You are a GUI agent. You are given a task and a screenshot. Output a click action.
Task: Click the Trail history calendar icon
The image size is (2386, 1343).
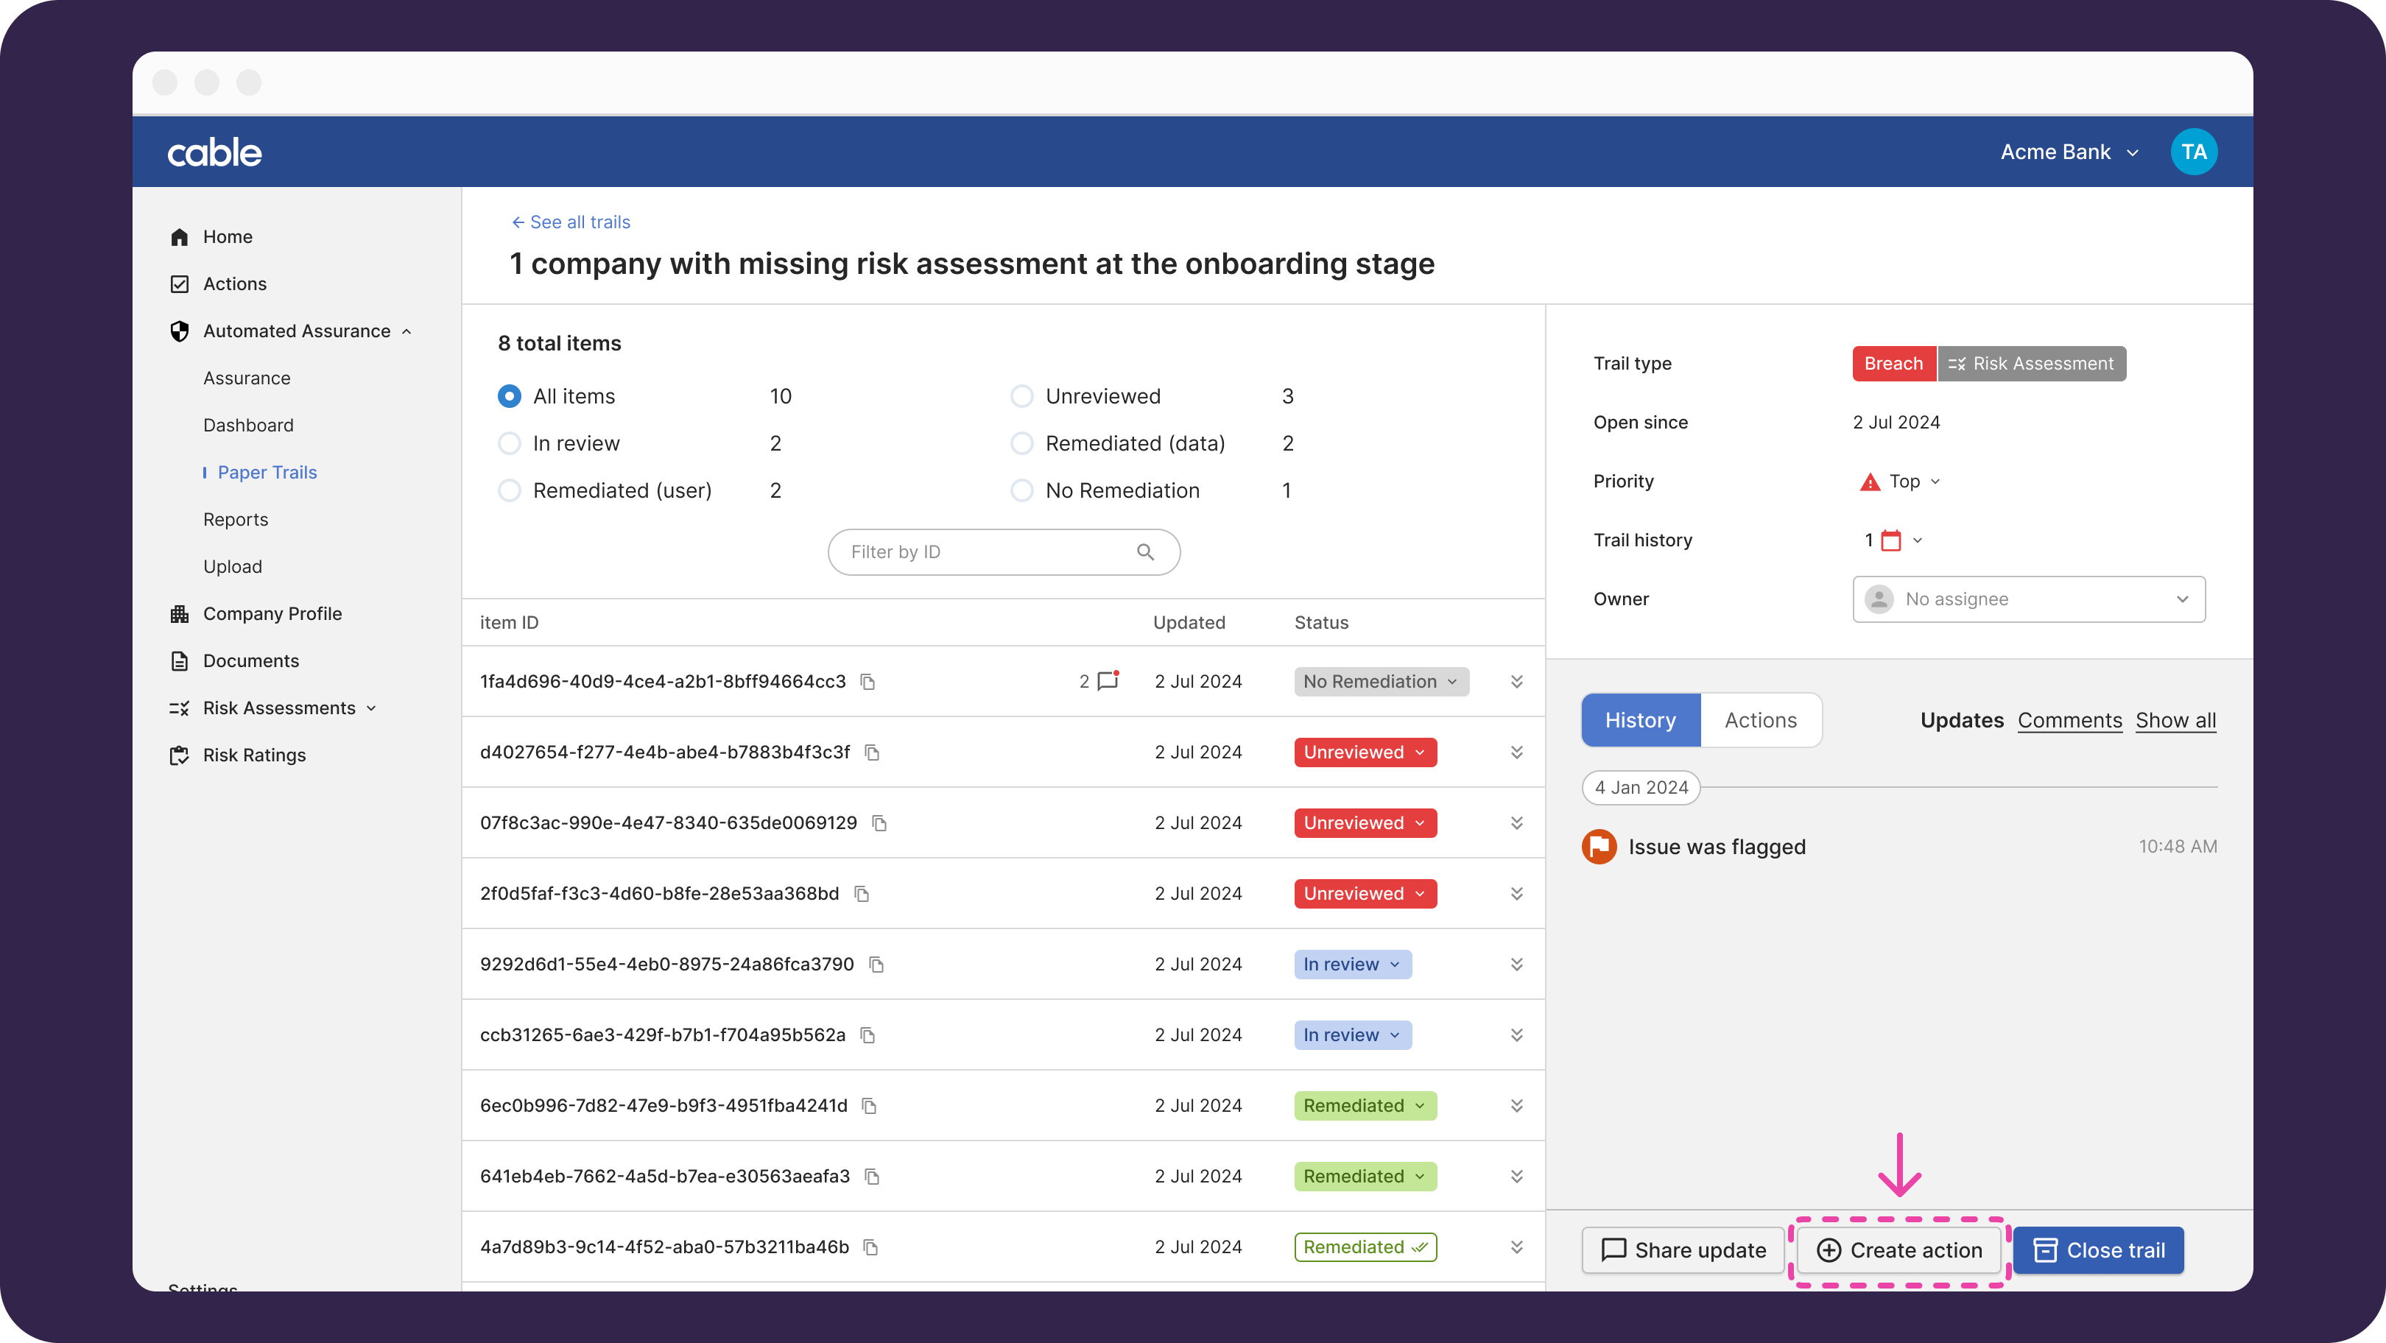click(1890, 540)
